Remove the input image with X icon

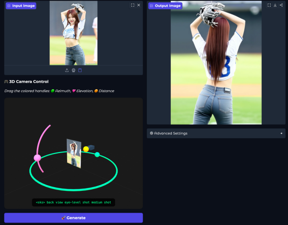pos(139,5)
